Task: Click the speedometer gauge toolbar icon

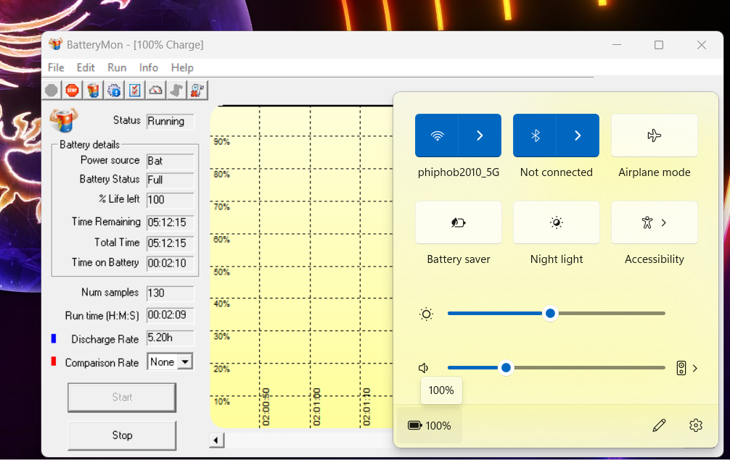Action: [155, 90]
